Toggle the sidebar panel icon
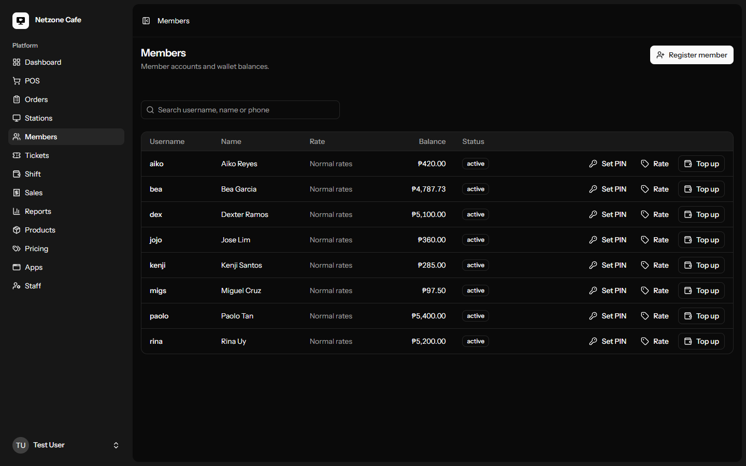The width and height of the screenshot is (746, 466). 146,21
